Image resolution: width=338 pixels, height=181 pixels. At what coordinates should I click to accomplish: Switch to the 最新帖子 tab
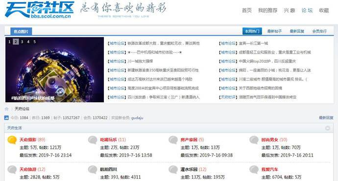click(x=274, y=31)
